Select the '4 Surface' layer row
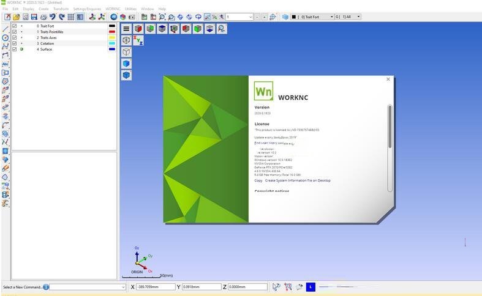 pos(64,49)
